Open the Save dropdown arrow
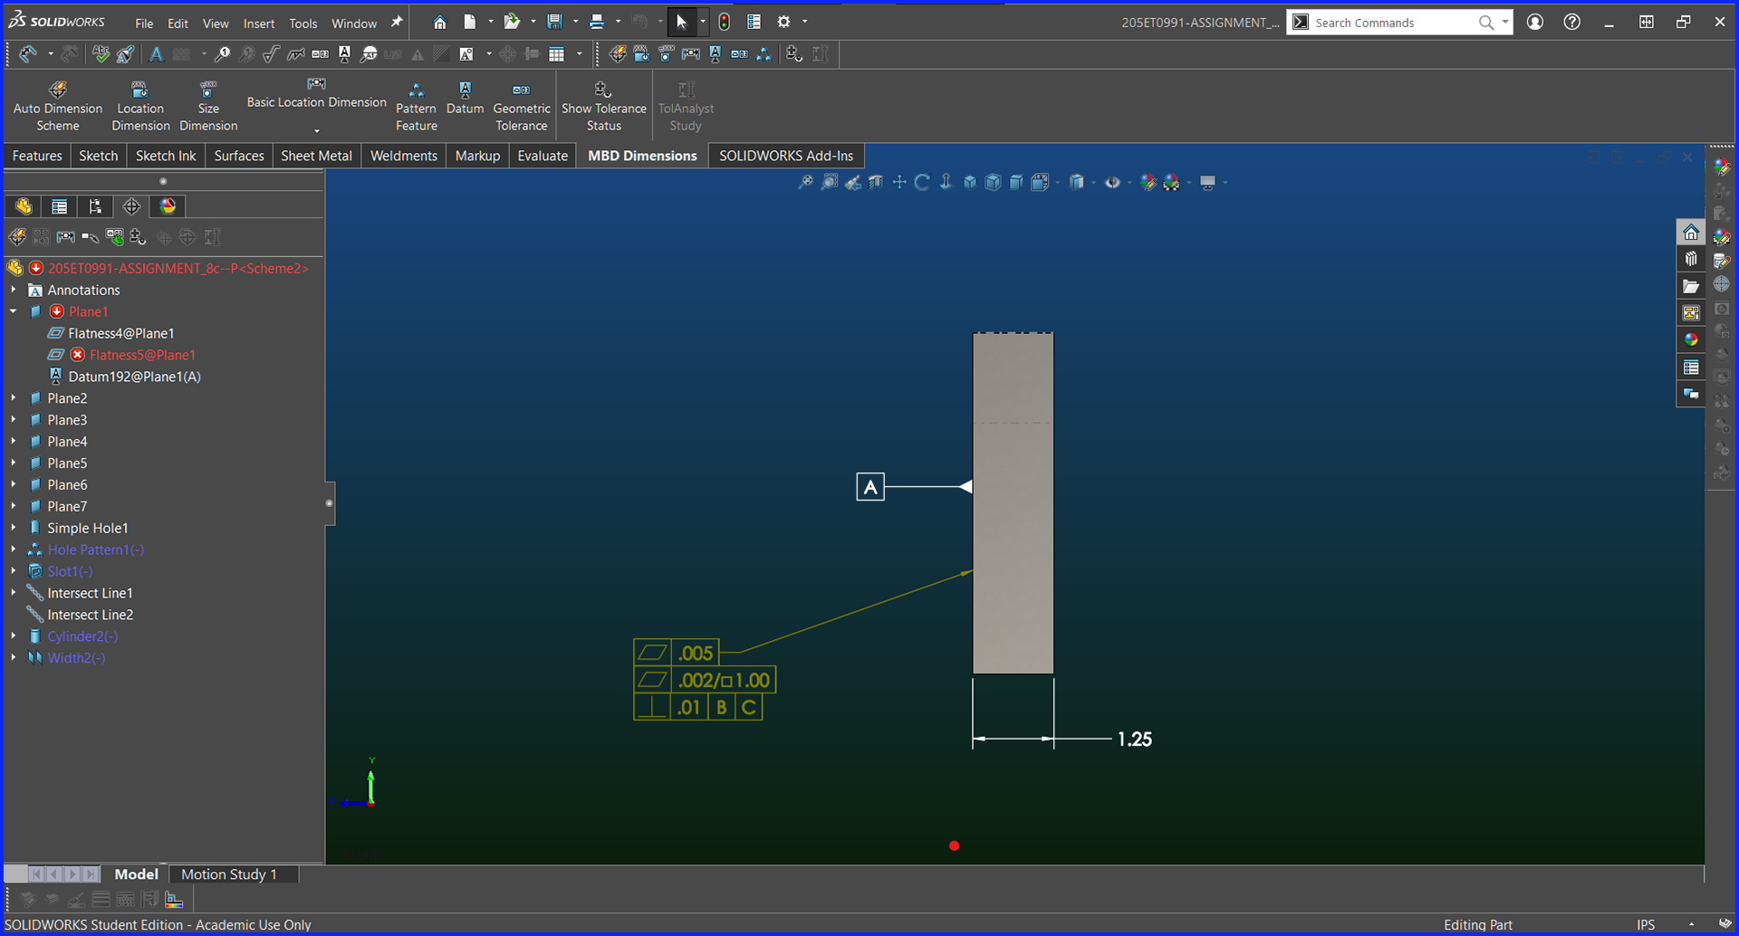 click(575, 22)
